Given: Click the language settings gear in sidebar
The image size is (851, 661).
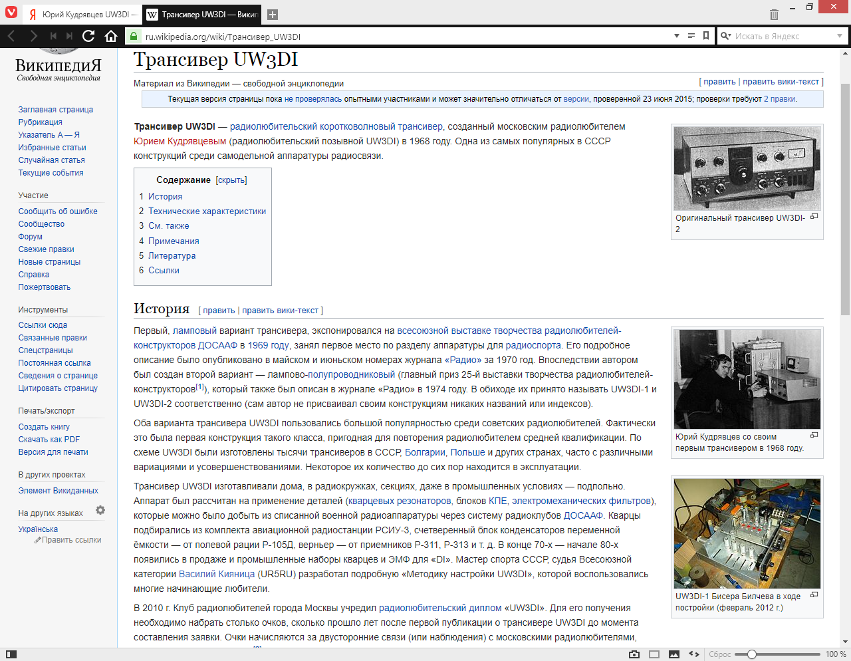Looking at the screenshot, I should [x=100, y=510].
